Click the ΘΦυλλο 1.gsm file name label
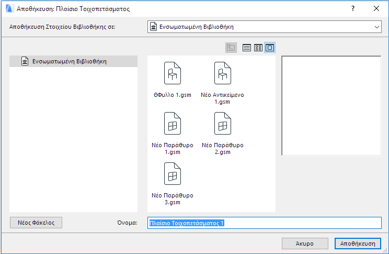This screenshot has height=254, width=389. pos(173,95)
